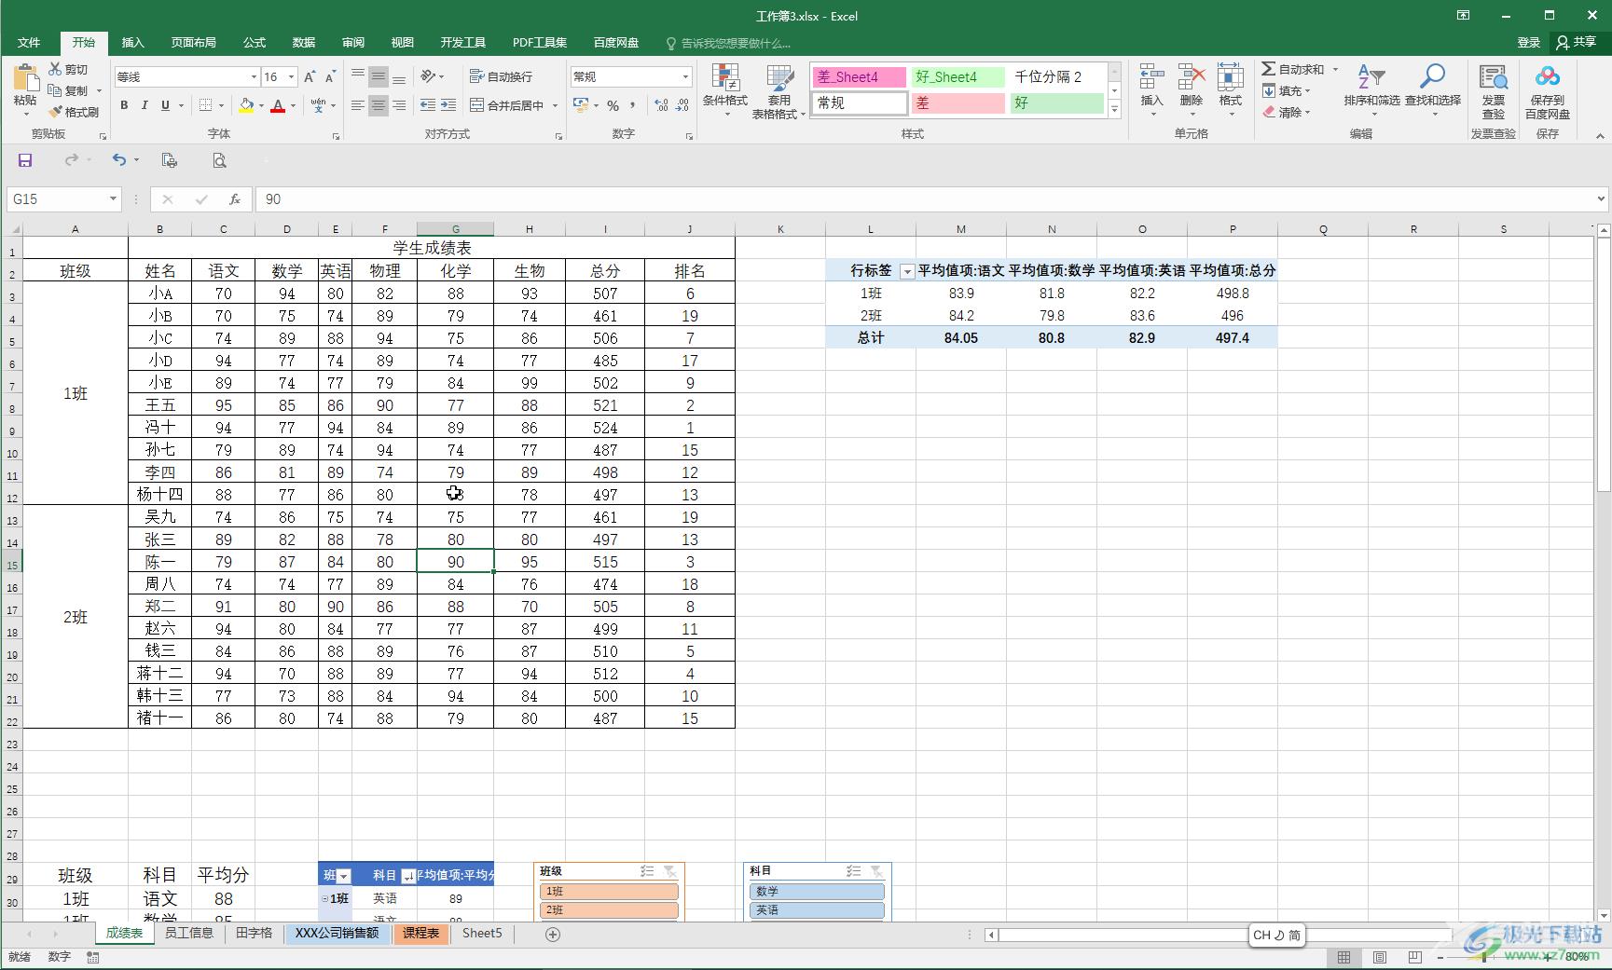The image size is (1612, 970).
Task: Switch to the 公式 ribbon tab
Action: tap(255, 43)
